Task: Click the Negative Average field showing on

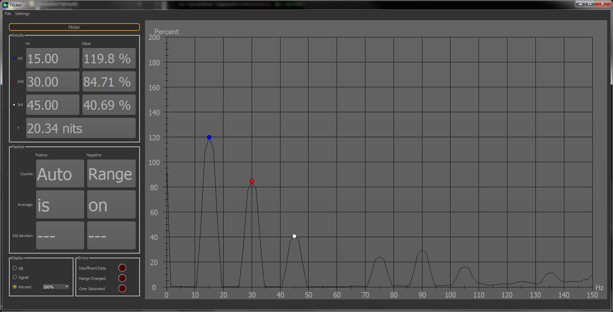Action: point(111,205)
